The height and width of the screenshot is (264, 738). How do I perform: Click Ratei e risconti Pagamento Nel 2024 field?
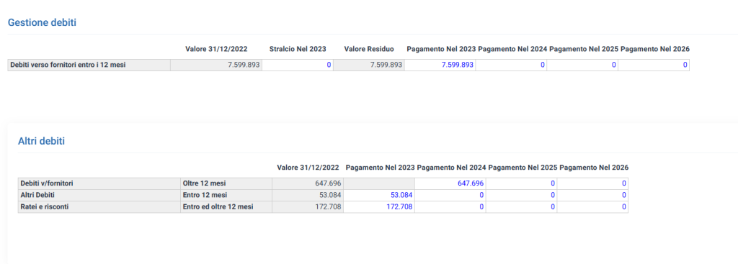450,206
